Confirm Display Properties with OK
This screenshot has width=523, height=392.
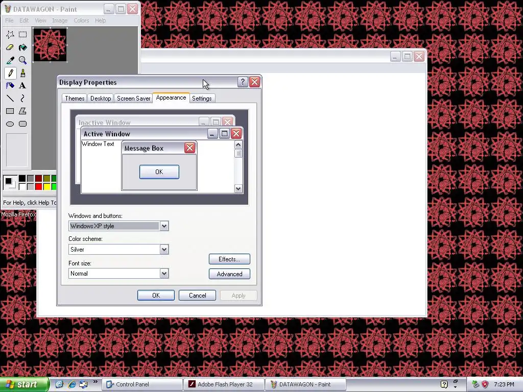pos(156,296)
